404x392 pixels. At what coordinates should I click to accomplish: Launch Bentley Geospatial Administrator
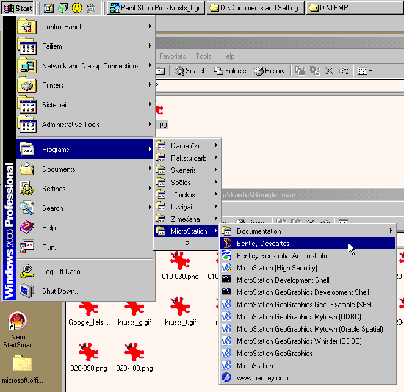point(308,256)
